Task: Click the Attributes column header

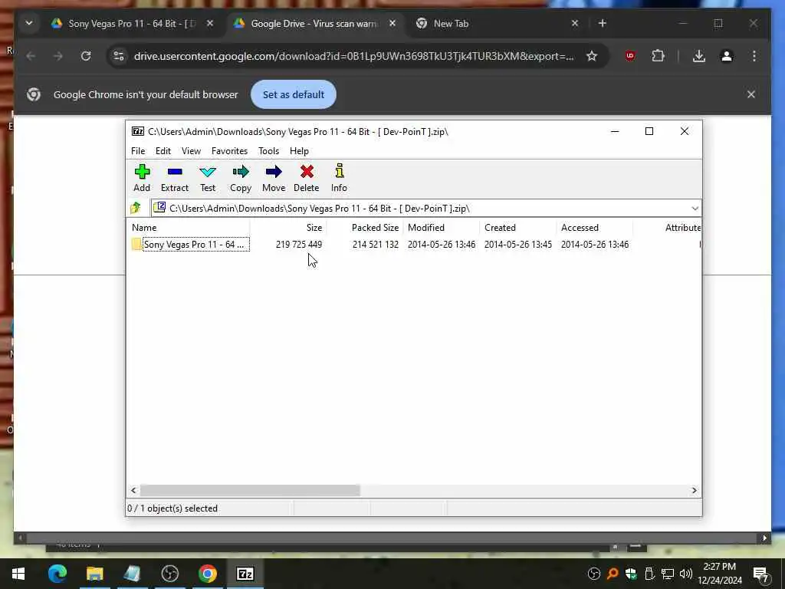Action: click(x=668, y=227)
